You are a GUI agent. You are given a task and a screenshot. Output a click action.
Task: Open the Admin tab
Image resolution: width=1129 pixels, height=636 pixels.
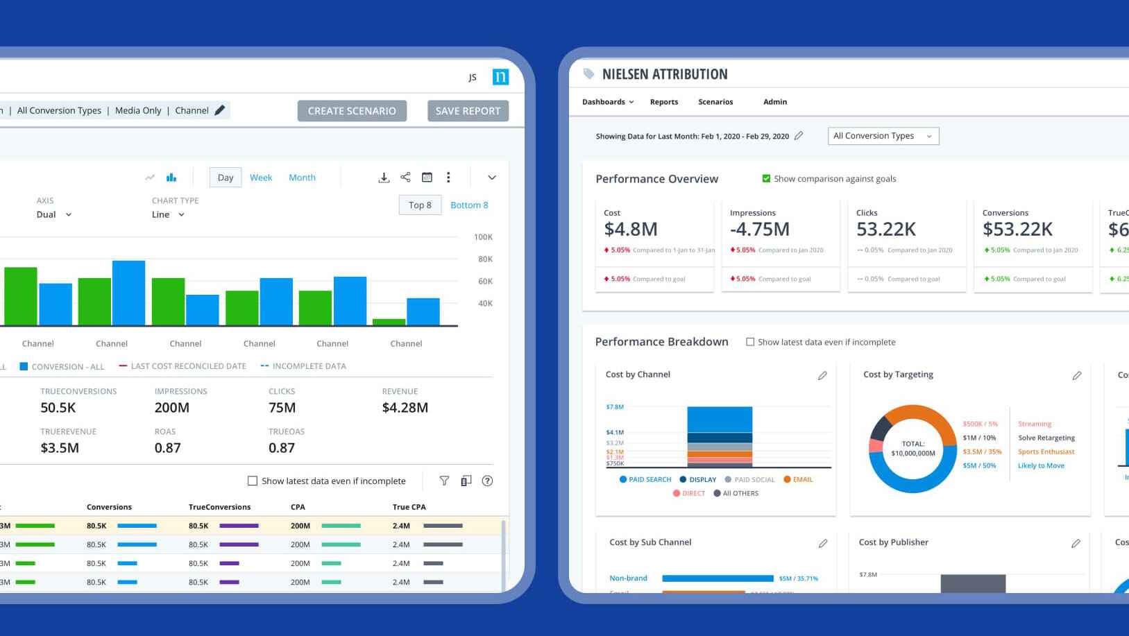(775, 102)
